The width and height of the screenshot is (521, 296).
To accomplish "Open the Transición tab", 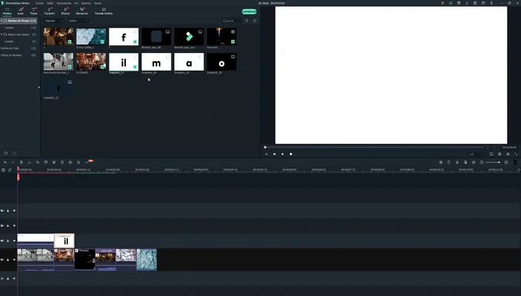I will (x=49, y=11).
